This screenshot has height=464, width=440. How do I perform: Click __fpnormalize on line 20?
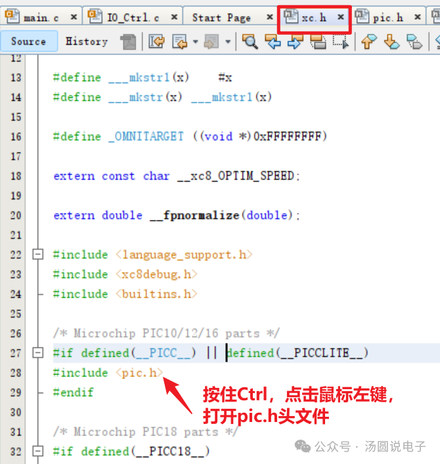pyautogui.click(x=194, y=216)
